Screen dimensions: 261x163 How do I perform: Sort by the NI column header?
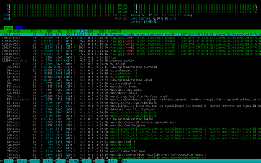tap(41, 31)
